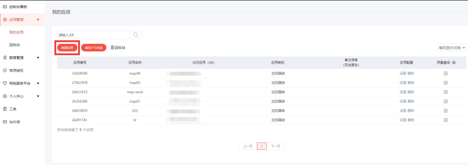Click the 站内信 envelope icon

click(x=5, y=122)
